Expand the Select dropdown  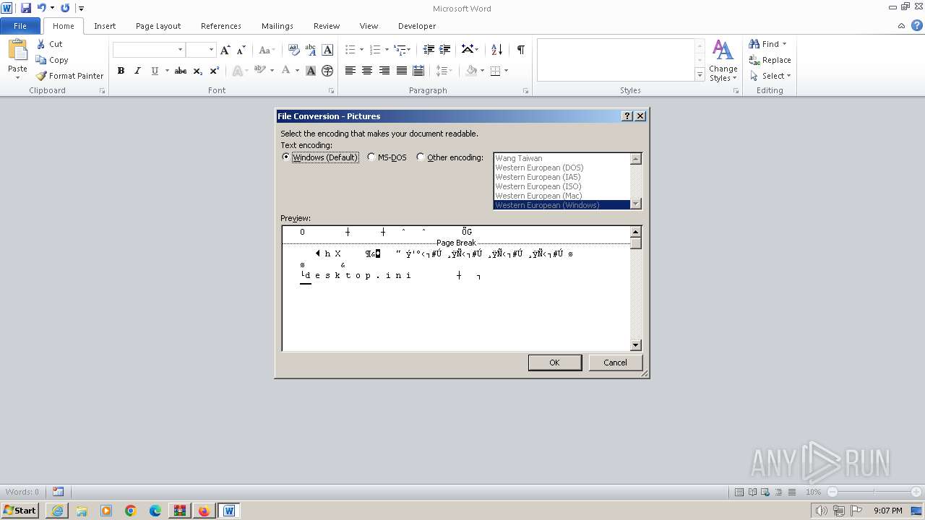click(788, 76)
